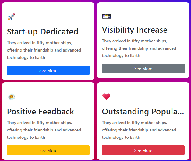Click the description under Positive Feedback
191x161 pixels.
(x=44, y=130)
